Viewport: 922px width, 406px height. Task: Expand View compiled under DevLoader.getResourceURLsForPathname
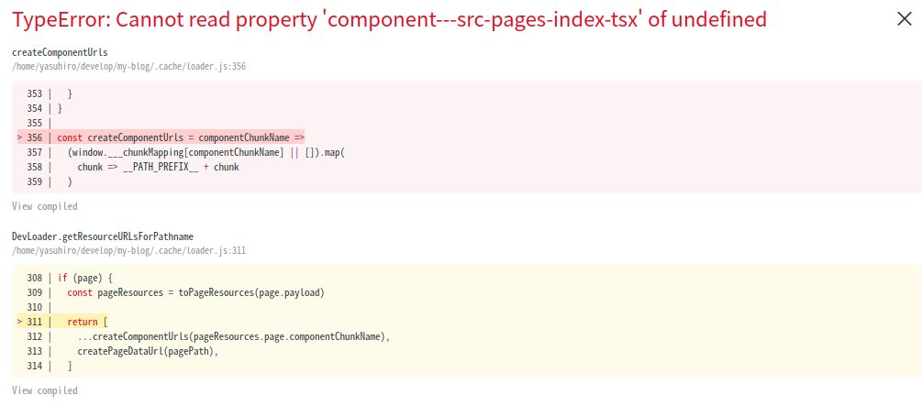point(45,390)
